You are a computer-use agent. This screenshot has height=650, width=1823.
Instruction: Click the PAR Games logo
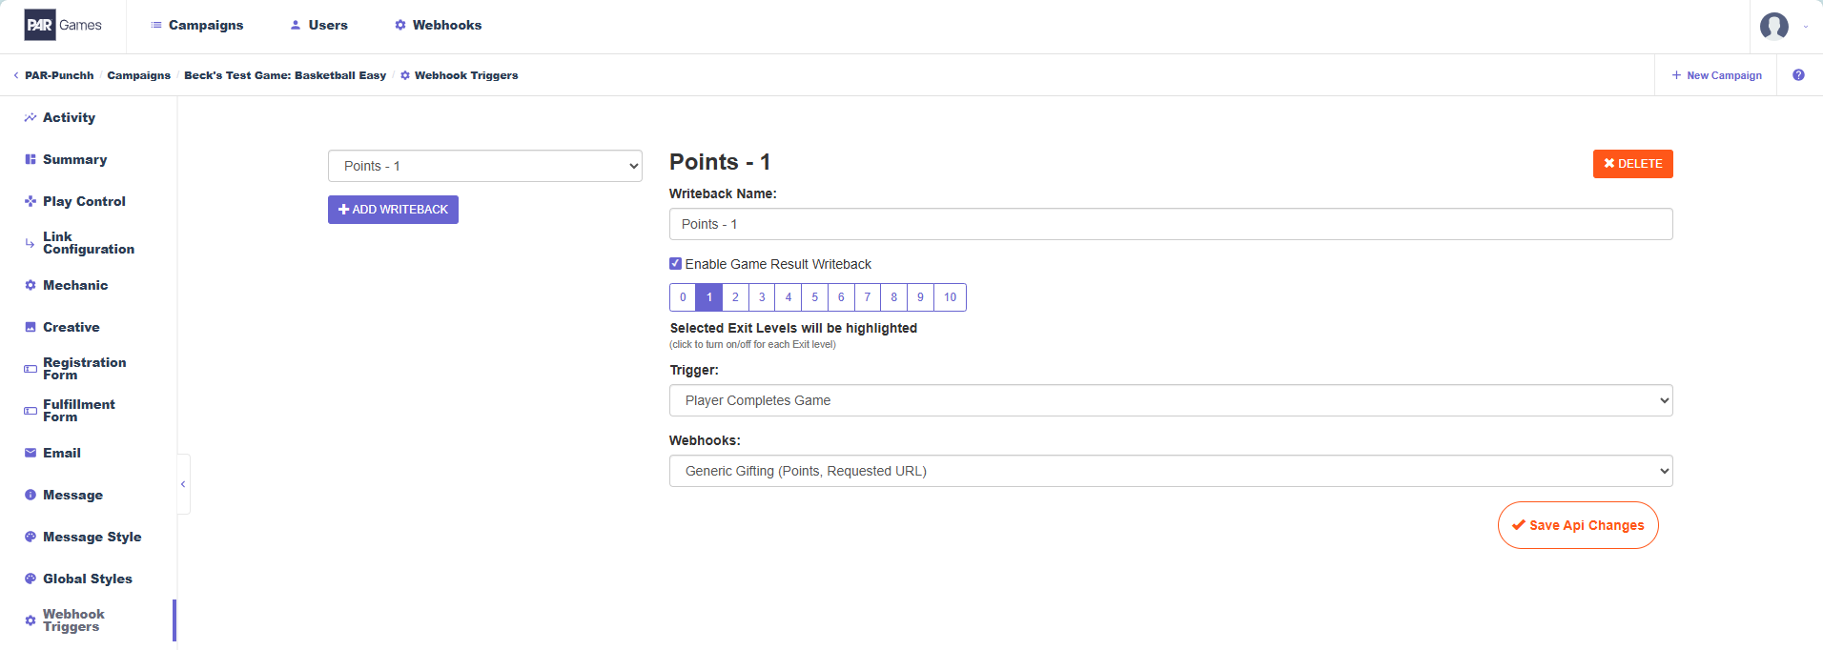pyautogui.click(x=63, y=25)
